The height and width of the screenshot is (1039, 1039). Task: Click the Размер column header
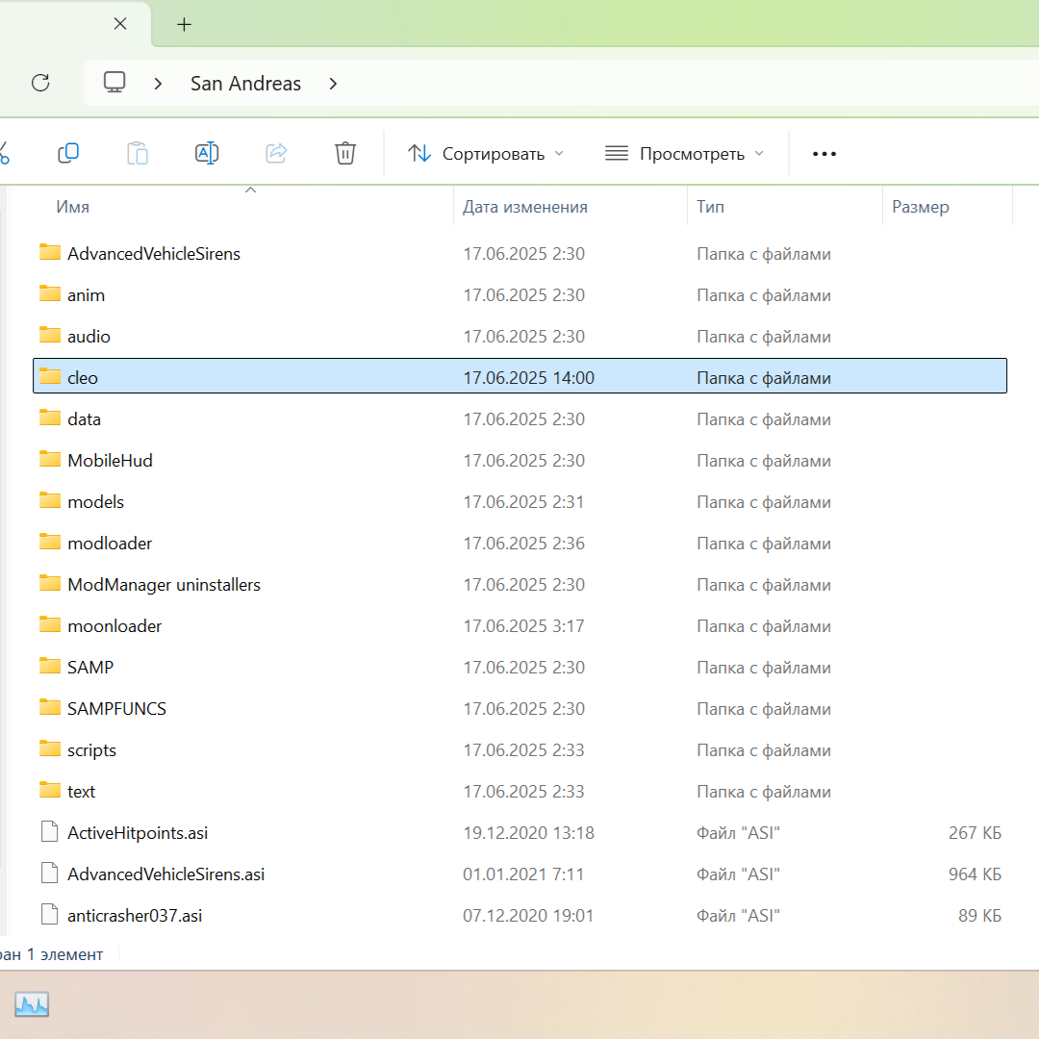coord(920,207)
